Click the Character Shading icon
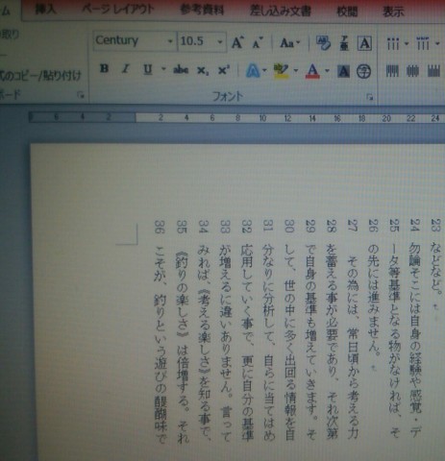 click(343, 71)
